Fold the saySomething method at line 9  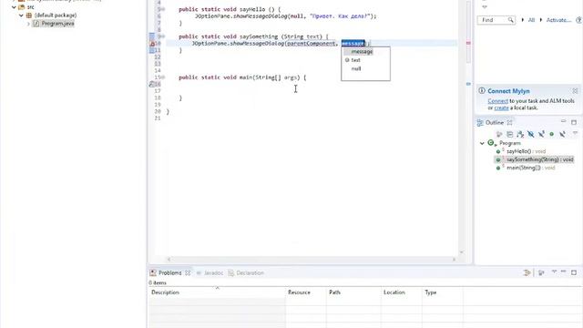coord(163,36)
